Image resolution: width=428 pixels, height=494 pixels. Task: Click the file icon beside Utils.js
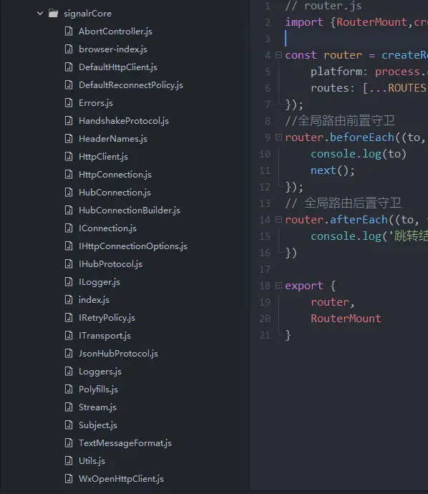tap(69, 460)
